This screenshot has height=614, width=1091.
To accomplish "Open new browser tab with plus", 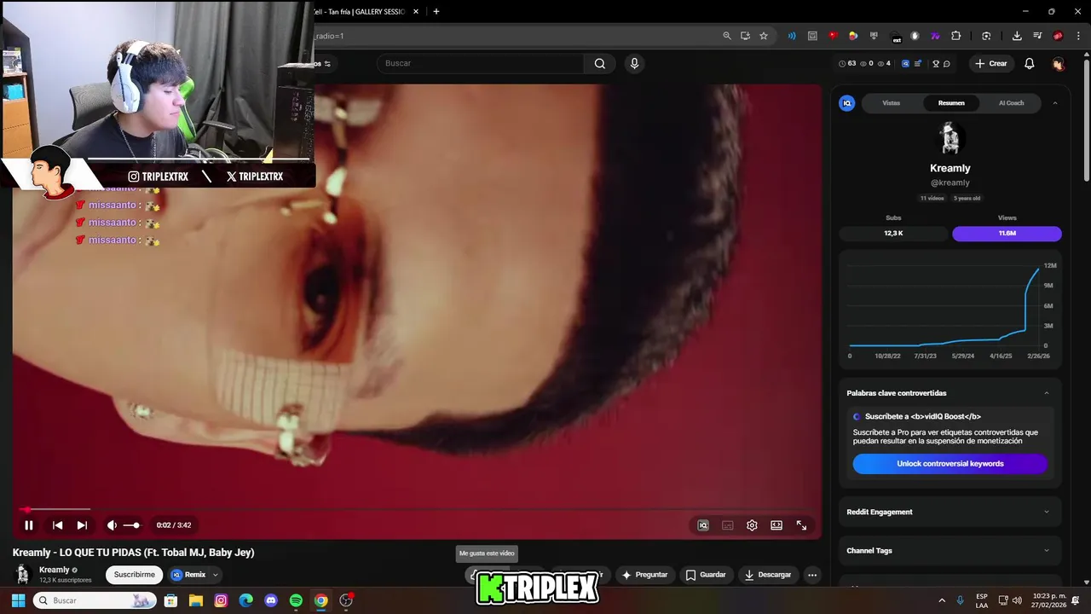I will tap(436, 11).
